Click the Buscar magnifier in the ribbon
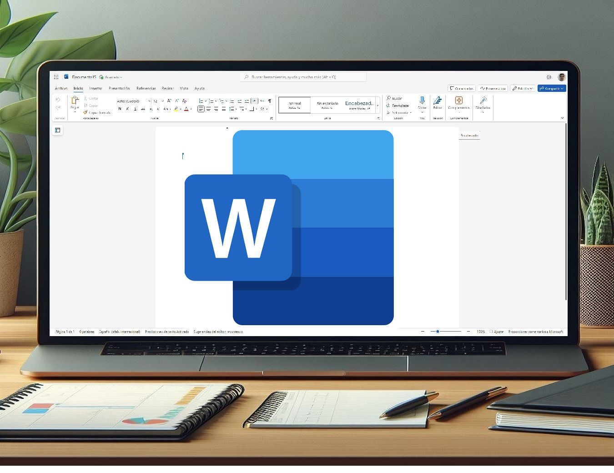 click(394, 98)
